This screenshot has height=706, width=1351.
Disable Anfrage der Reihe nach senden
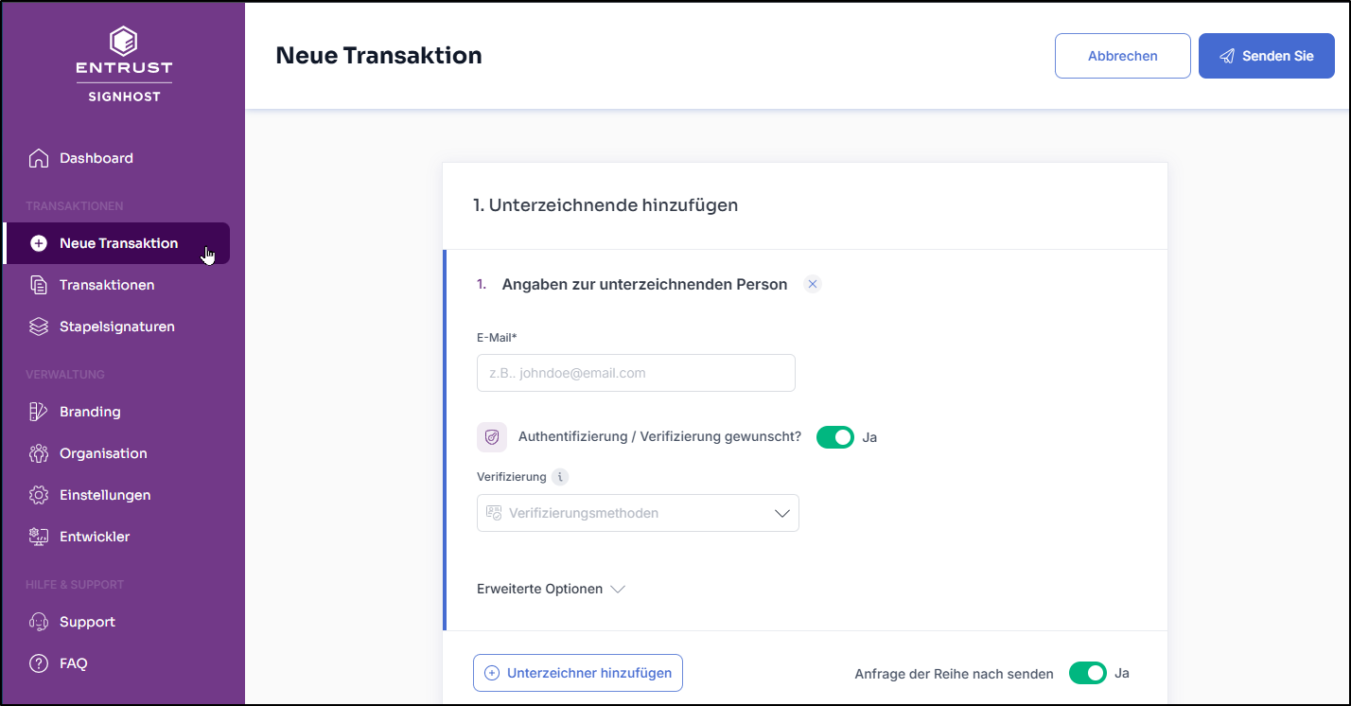(1088, 674)
